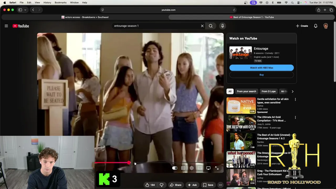Toggle the autoplay switch
The height and width of the screenshot is (189, 336).
(x=175, y=168)
